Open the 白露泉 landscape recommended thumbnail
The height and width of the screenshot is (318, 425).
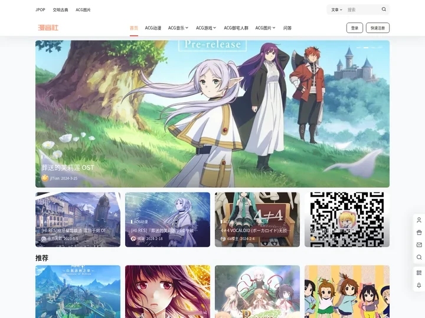tap(78, 291)
